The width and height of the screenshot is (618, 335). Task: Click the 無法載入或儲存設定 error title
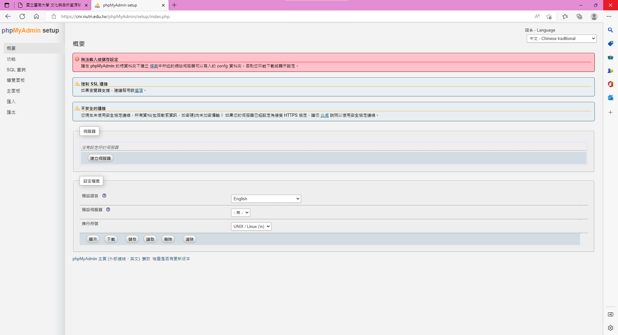pos(100,60)
